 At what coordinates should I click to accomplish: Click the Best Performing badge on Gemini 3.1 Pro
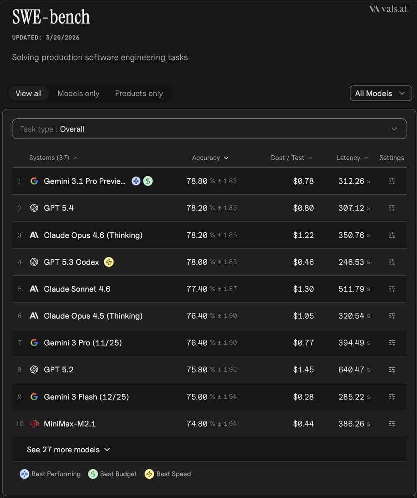tap(136, 181)
